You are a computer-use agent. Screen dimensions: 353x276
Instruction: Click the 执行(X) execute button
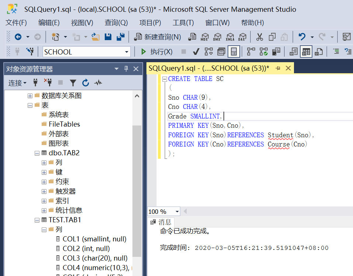pos(157,52)
